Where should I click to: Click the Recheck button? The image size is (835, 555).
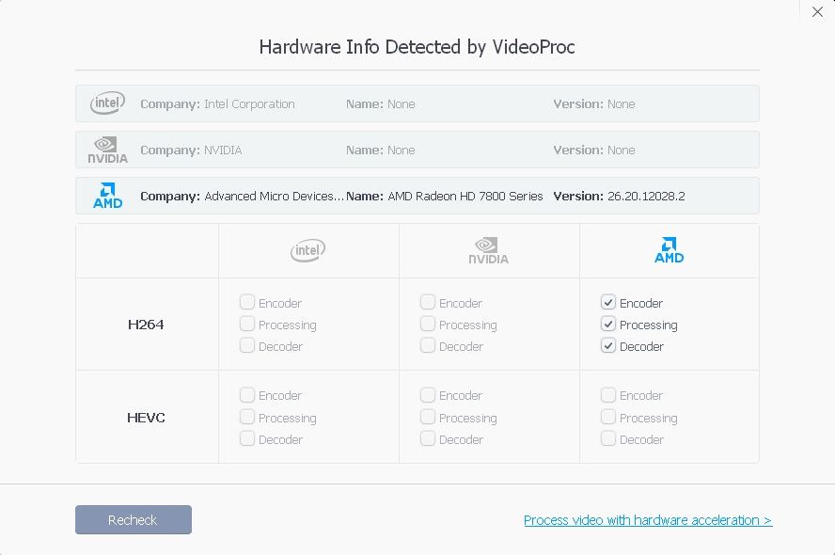coord(134,520)
